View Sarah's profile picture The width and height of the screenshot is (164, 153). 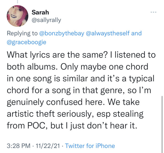point(18,16)
